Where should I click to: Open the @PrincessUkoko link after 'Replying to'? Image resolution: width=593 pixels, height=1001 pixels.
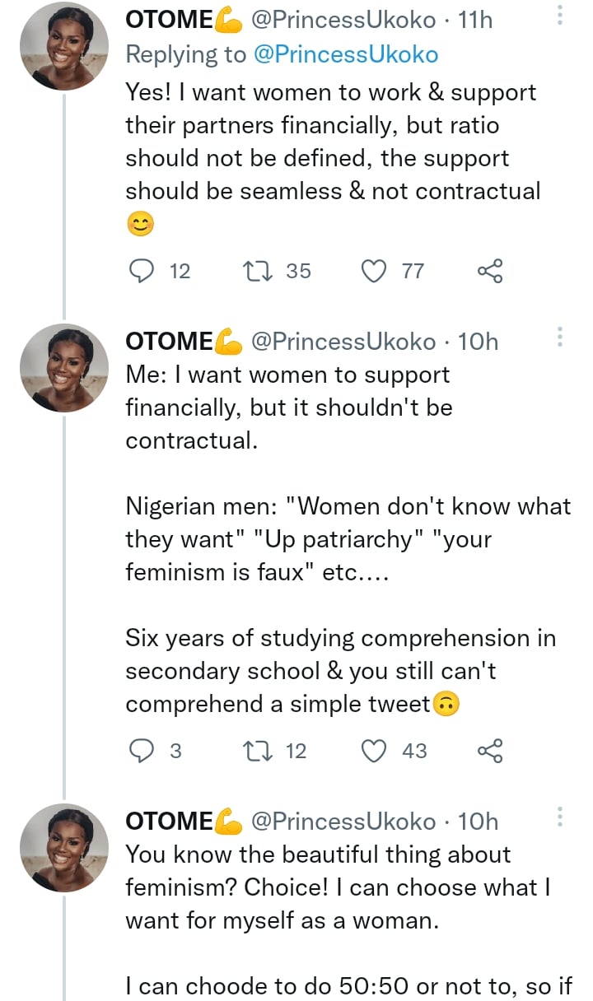(x=345, y=54)
